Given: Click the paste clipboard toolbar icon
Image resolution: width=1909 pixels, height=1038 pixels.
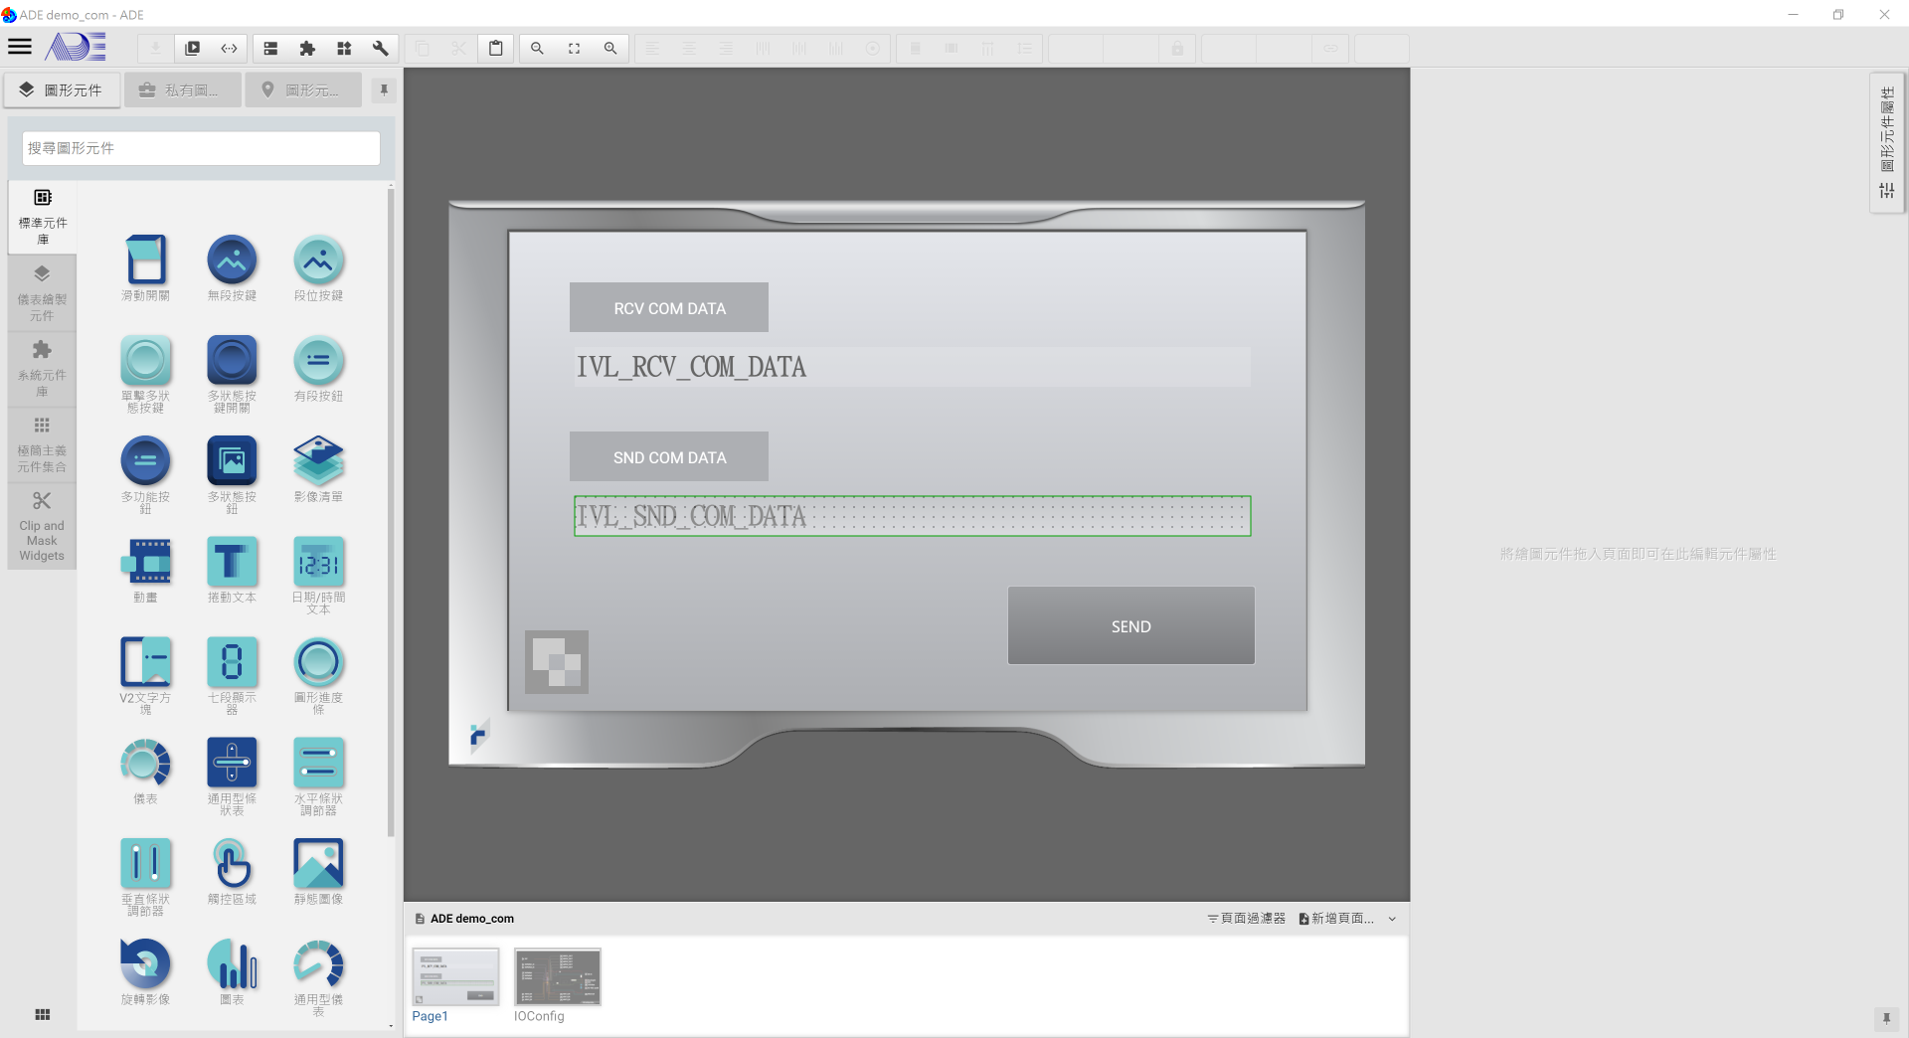Looking at the screenshot, I should click(x=495, y=48).
